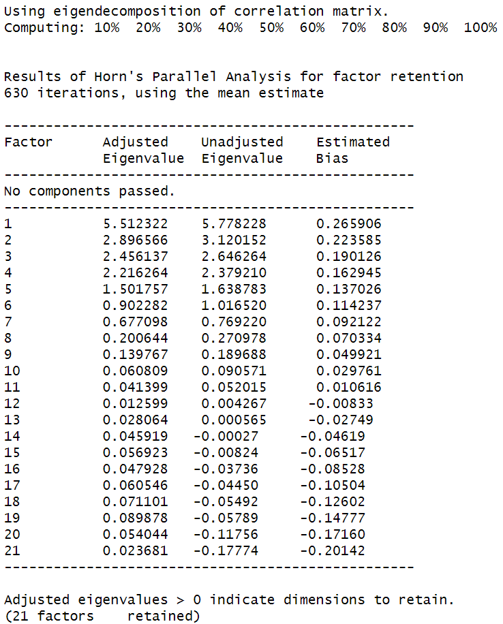503x624 pixels.
Task: Click the 'Factor' column header
Action: click(28, 142)
